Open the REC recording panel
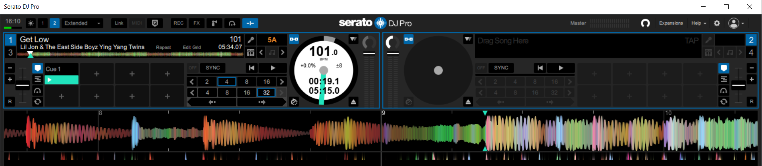The height and width of the screenshot is (166, 762). [x=179, y=23]
